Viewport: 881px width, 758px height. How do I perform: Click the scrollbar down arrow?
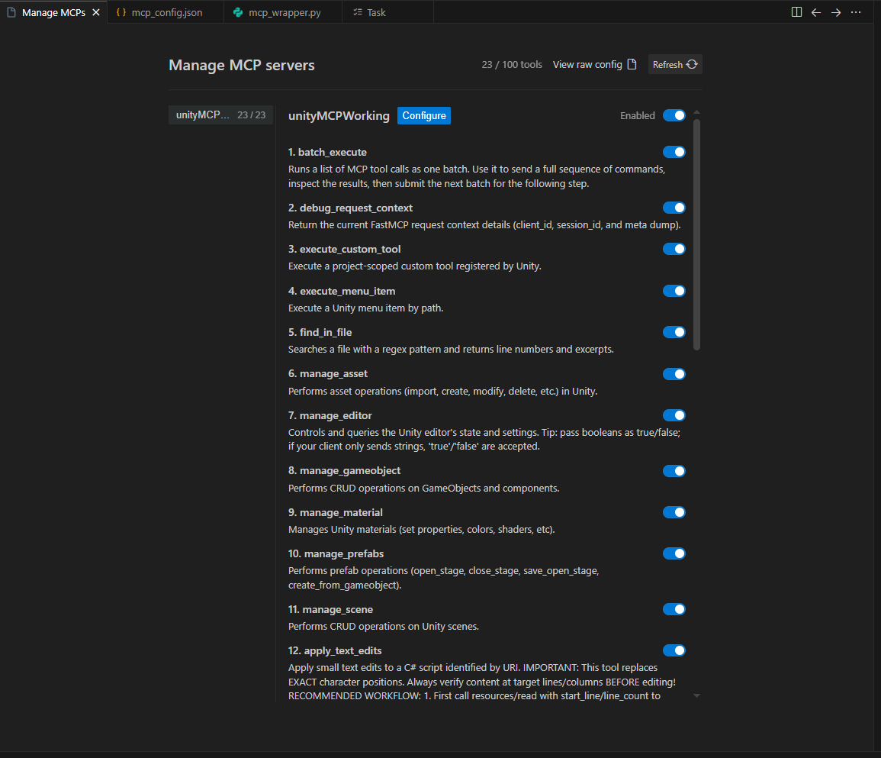tap(696, 695)
